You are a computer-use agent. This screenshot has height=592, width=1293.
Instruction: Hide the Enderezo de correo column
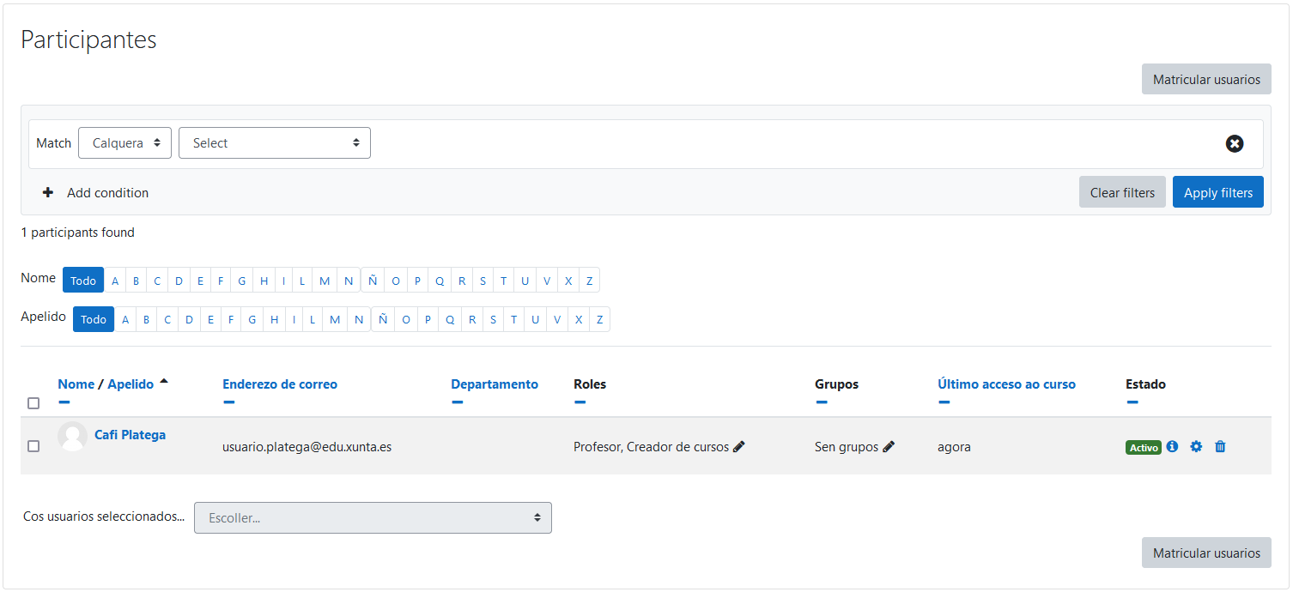pos(228,402)
